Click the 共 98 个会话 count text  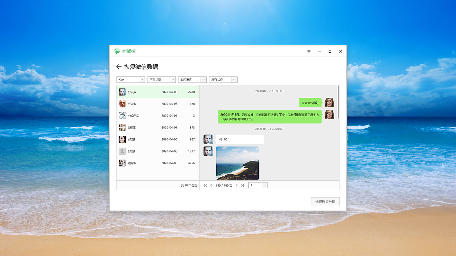[x=189, y=185]
